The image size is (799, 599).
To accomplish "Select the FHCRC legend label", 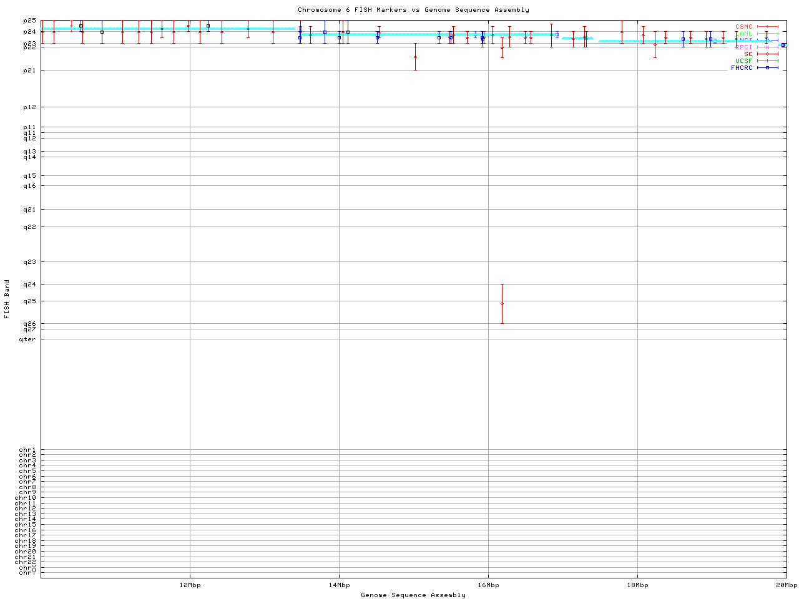I will pos(742,68).
